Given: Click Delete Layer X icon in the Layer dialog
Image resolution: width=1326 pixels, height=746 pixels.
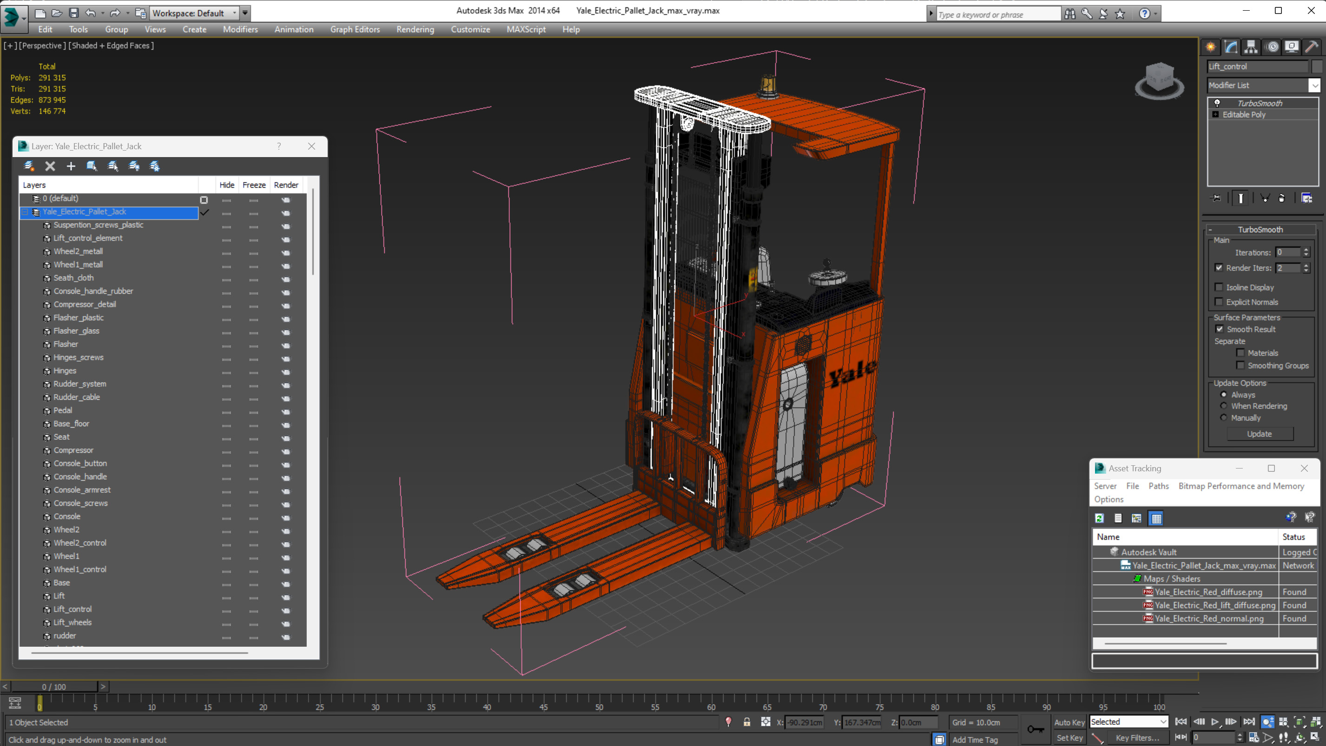Looking at the screenshot, I should pyautogui.click(x=50, y=166).
